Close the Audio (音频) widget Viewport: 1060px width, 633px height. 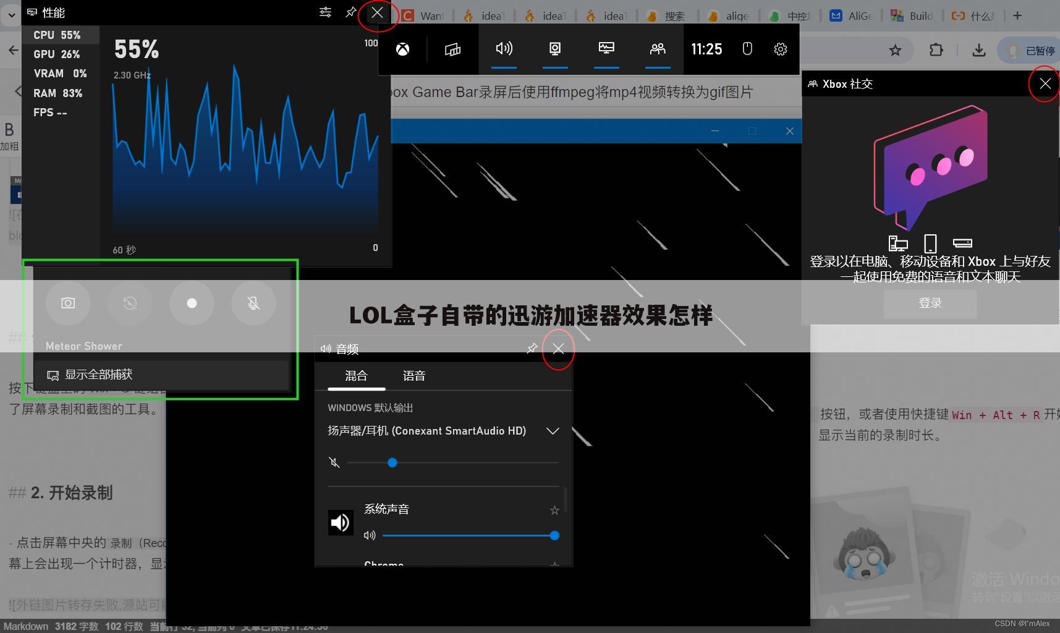[558, 349]
